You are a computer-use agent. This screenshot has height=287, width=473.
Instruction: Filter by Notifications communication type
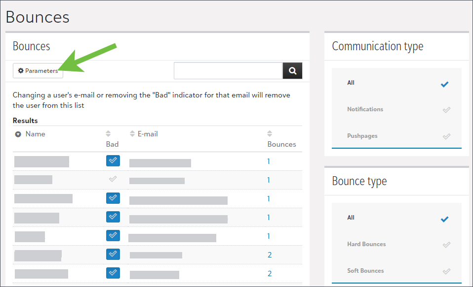coord(396,109)
